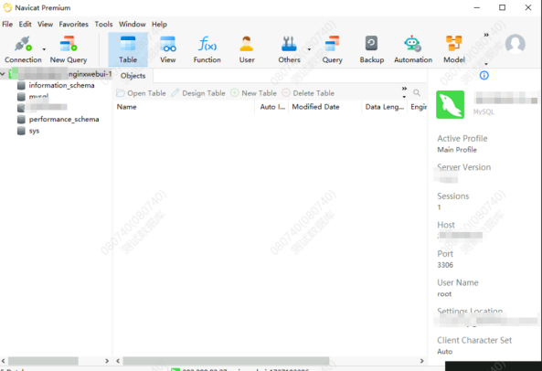Show the User management icon
The width and height of the screenshot is (542, 371).
(247, 44)
